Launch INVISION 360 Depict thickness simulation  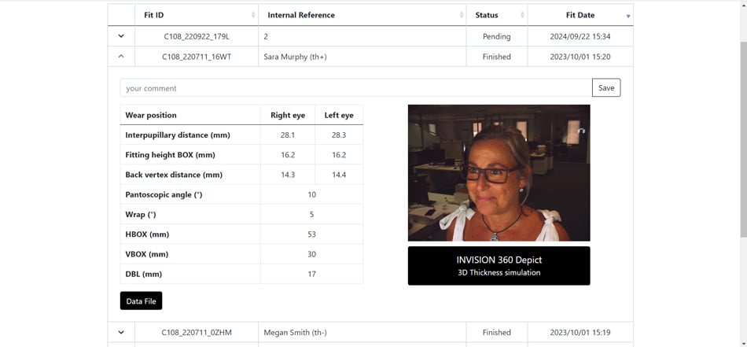pos(499,266)
